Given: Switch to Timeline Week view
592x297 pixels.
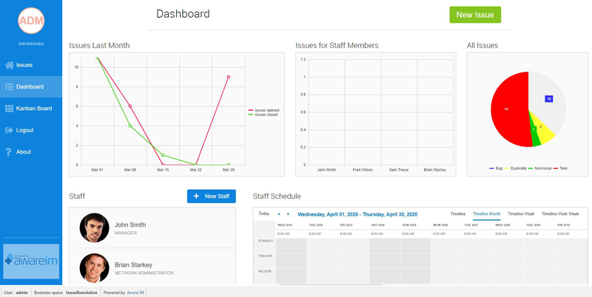Looking at the screenshot, I should pos(521,214).
